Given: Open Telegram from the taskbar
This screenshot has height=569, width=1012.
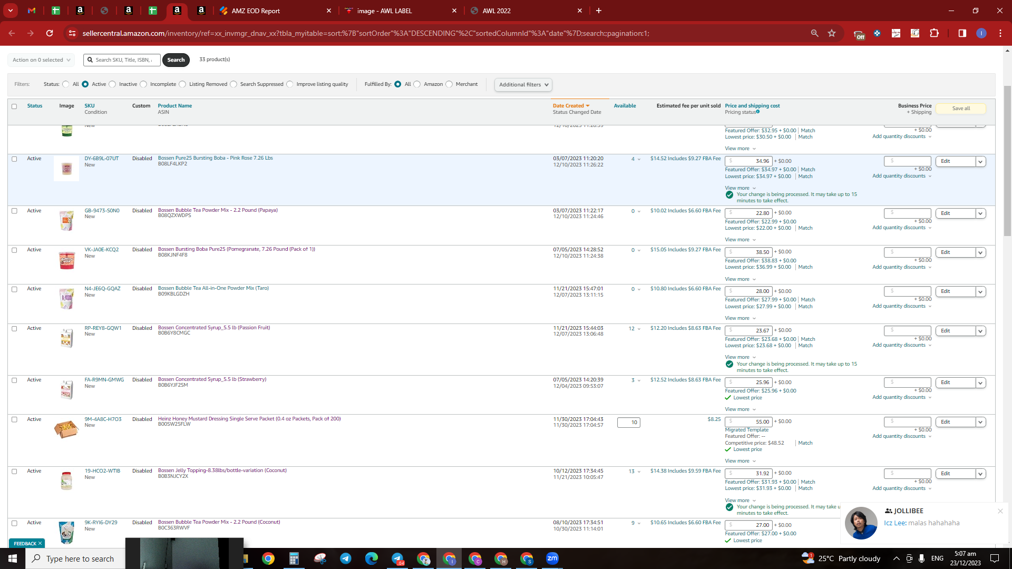Looking at the screenshot, I should pos(346,558).
